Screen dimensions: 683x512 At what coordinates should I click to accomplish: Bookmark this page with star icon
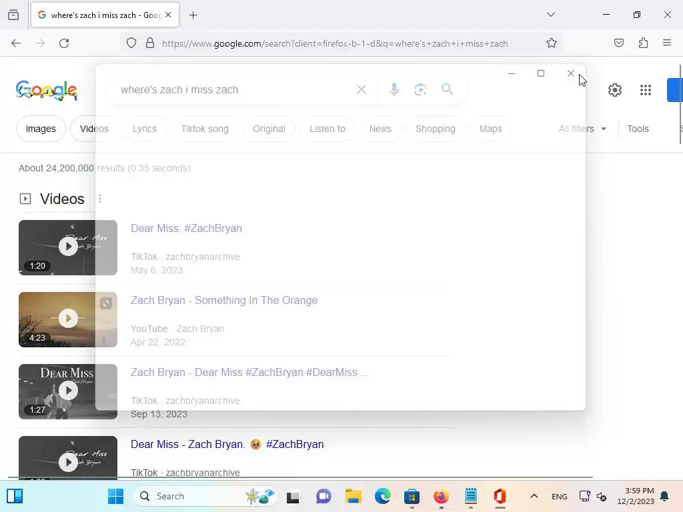(552, 43)
